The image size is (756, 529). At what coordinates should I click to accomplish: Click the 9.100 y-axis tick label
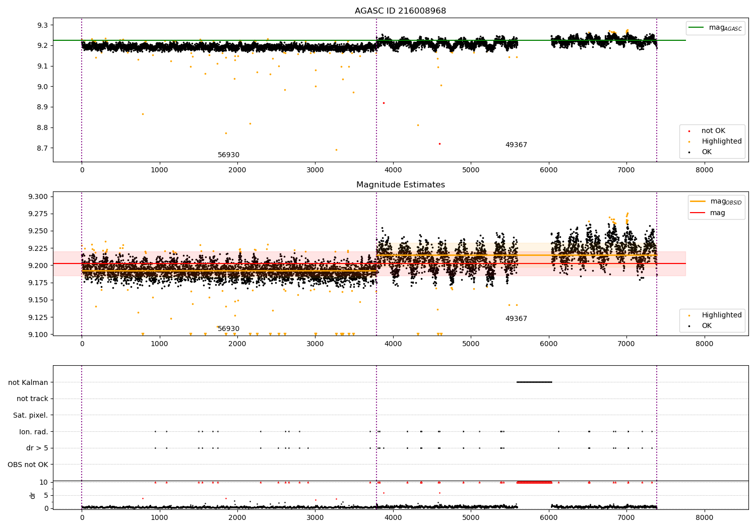(x=39, y=335)
